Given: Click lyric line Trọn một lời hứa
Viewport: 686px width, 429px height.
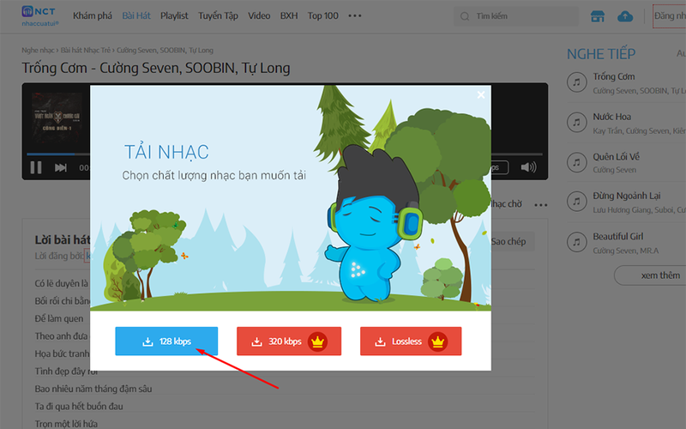Looking at the screenshot, I should click(x=66, y=424).
